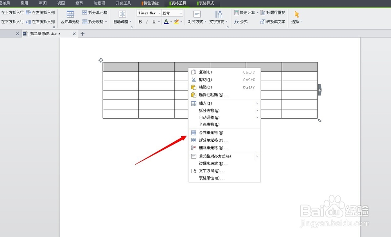This screenshot has width=391, height=237.
Task: Choose 文字方向 in context menu
Action: click(x=224, y=171)
